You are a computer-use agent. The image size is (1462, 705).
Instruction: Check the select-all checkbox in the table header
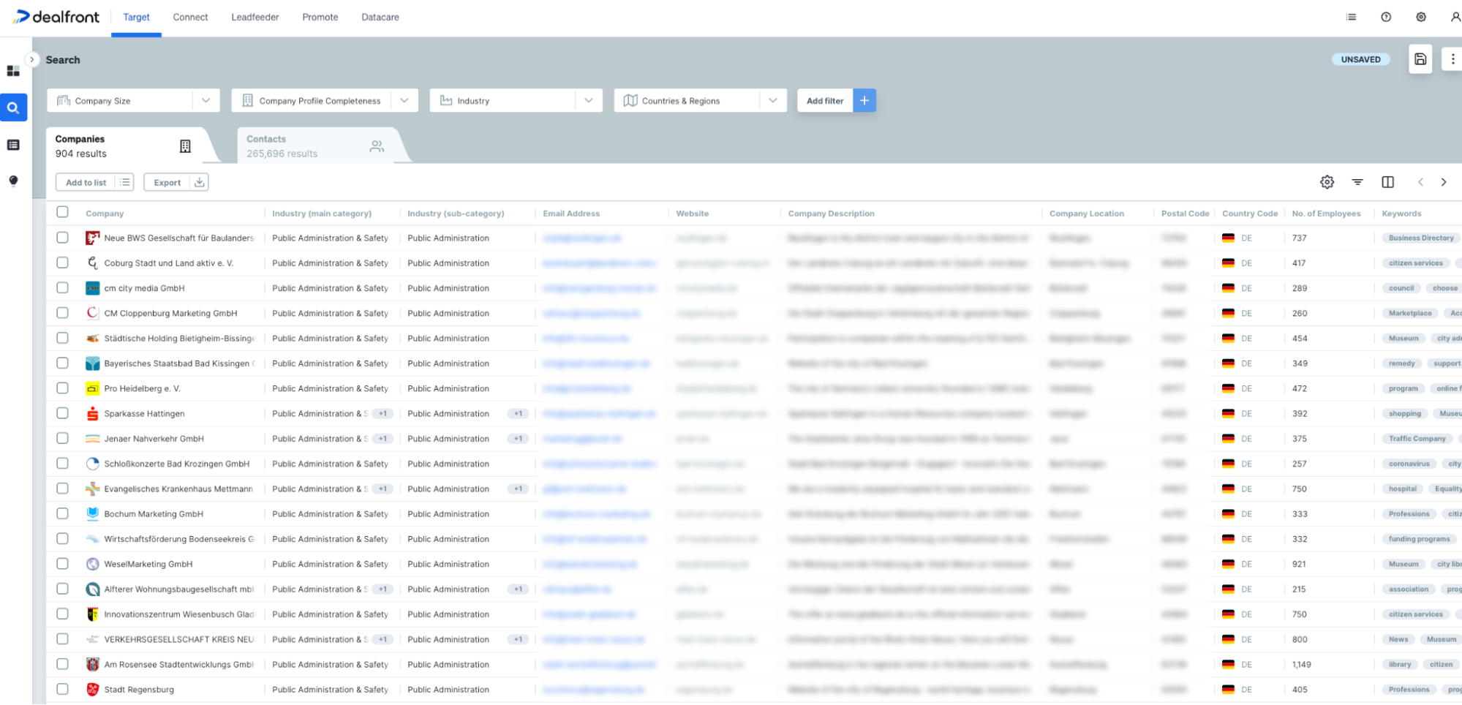[62, 213]
